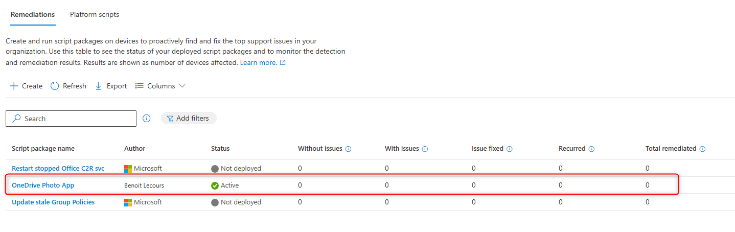Click the Columns list icon

pyautogui.click(x=139, y=86)
